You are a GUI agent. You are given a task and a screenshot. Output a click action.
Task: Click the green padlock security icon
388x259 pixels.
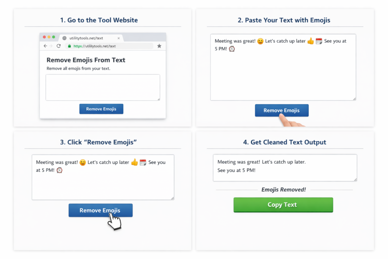[69, 46]
